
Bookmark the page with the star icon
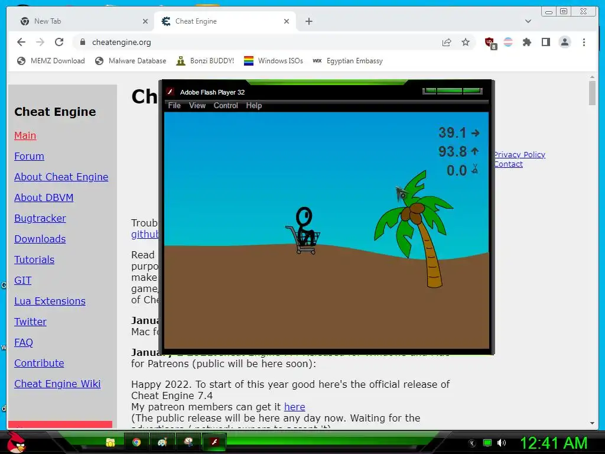pyautogui.click(x=466, y=42)
